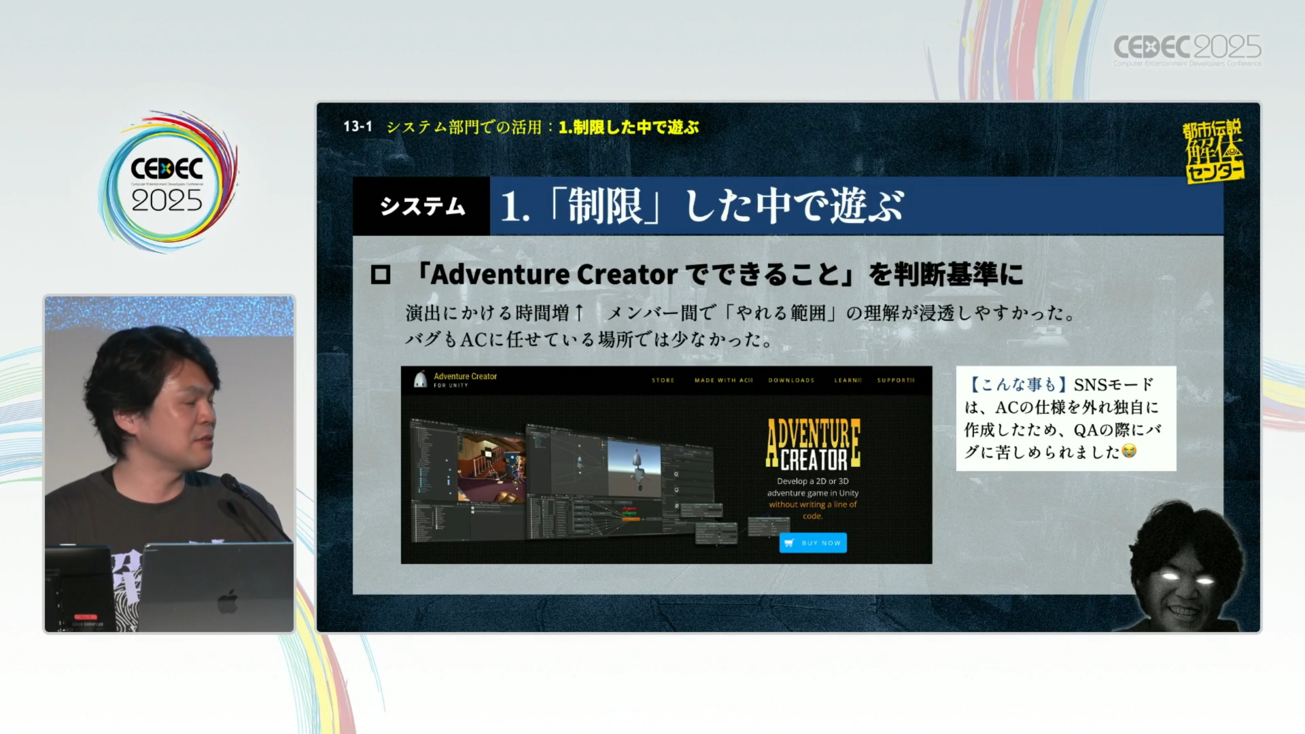Click the Apple logo on the laptop
Viewport: 1305px width, 734px height.
[228, 601]
